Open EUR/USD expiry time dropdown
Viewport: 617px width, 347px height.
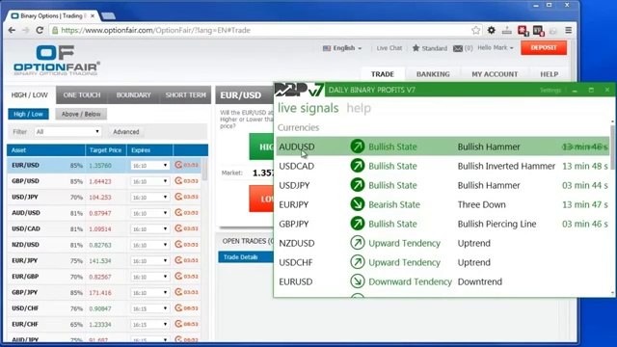click(x=150, y=166)
